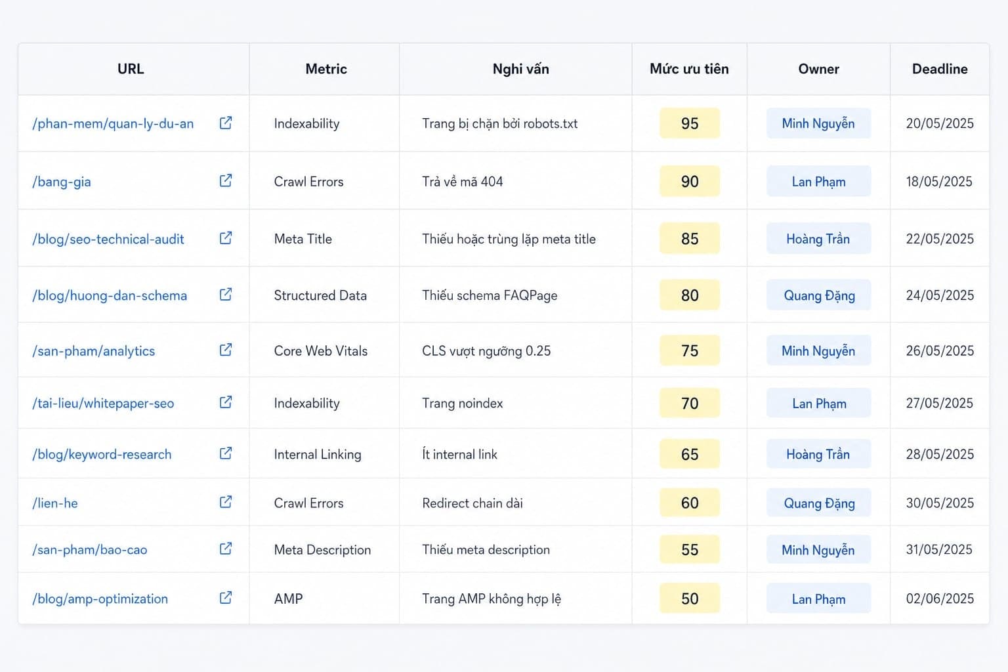
Task: Select 'Structured Data' metric cell
Action: click(324, 295)
